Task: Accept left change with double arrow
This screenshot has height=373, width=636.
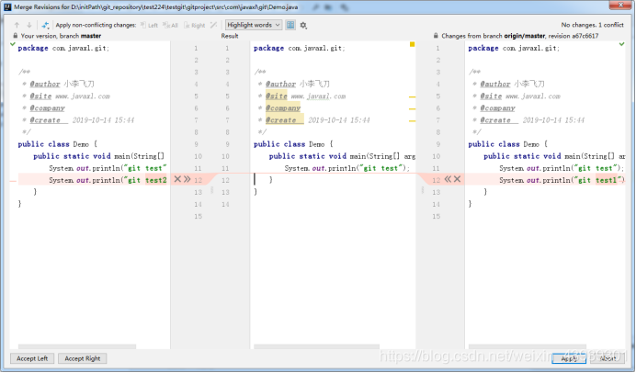Action: [x=187, y=179]
